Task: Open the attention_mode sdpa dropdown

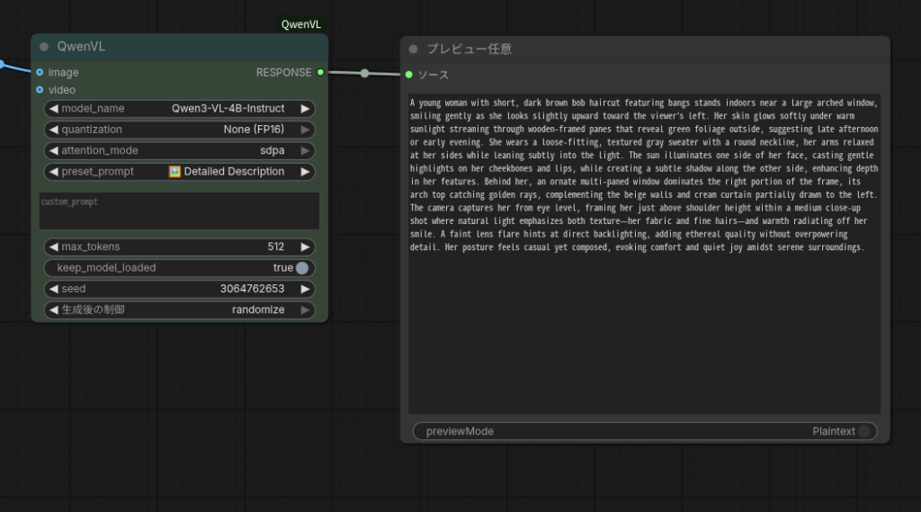Action: pyautogui.click(x=180, y=150)
